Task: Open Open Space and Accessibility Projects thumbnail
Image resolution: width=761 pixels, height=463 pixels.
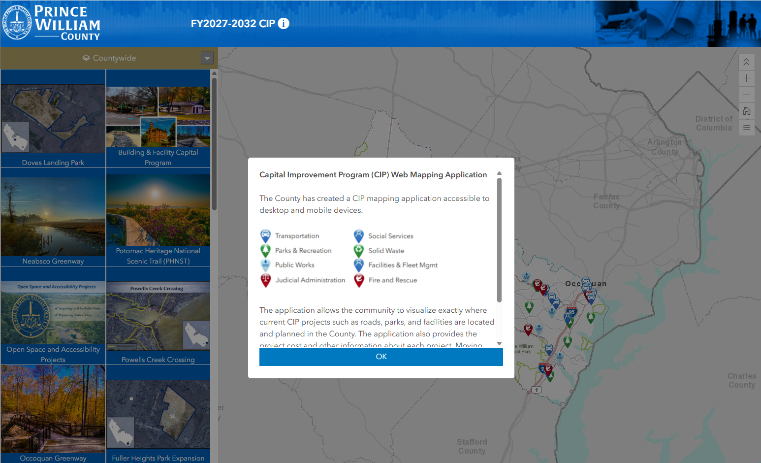Action: pos(53,313)
